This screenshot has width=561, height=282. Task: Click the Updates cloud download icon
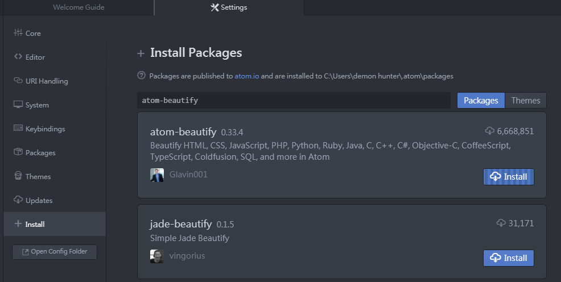pos(18,200)
